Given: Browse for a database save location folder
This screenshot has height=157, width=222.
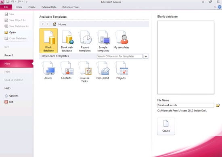Looking at the screenshot, I should click(x=218, y=105).
